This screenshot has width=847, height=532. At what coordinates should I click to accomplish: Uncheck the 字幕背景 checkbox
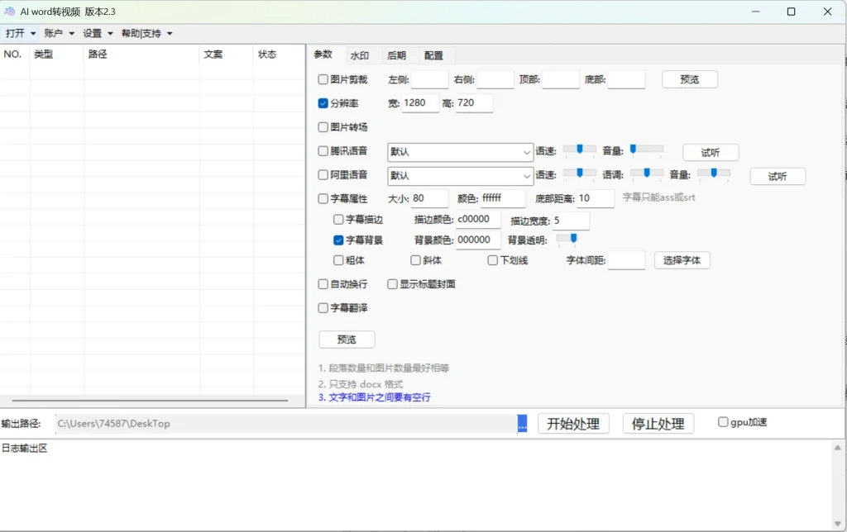pos(338,240)
